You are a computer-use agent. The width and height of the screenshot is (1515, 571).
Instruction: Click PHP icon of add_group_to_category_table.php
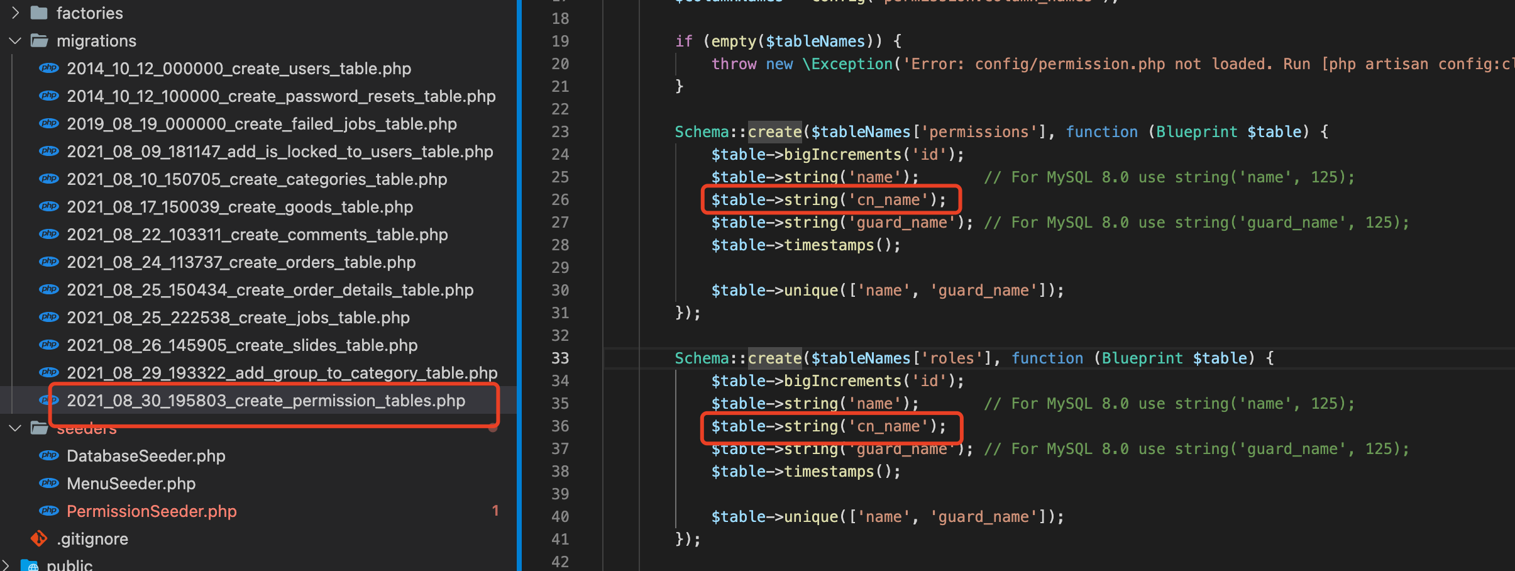(x=49, y=373)
